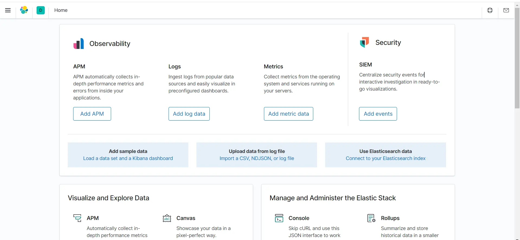Click the Observability heading
This screenshot has height=240, width=520.
tap(110, 44)
